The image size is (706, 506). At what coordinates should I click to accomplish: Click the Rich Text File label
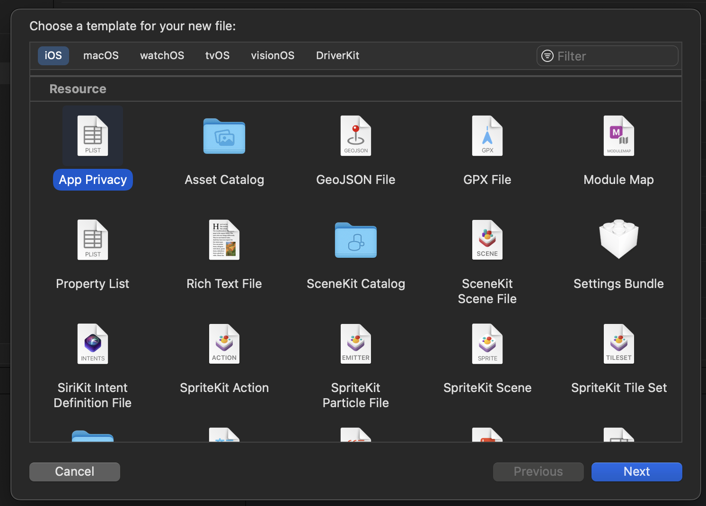tap(224, 284)
